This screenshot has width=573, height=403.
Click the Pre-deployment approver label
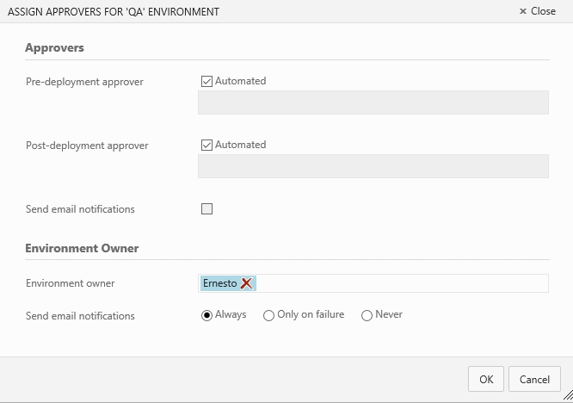pyautogui.click(x=84, y=82)
